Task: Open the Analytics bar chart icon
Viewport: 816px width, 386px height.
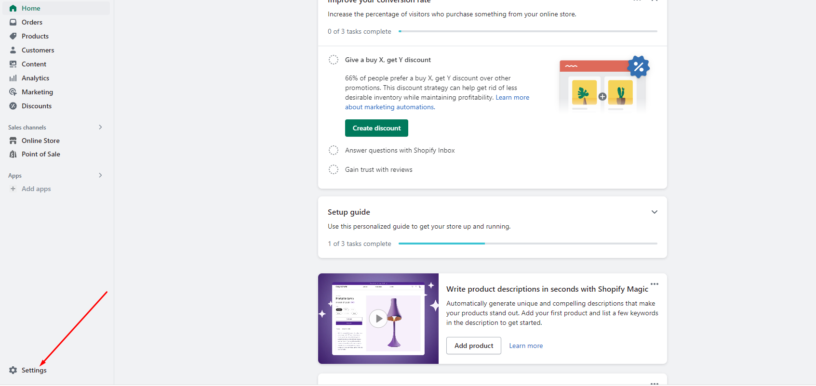Action: tap(13, 78)
